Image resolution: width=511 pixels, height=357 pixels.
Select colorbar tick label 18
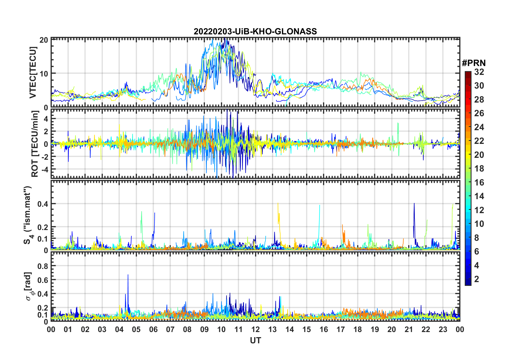point(479,169)
